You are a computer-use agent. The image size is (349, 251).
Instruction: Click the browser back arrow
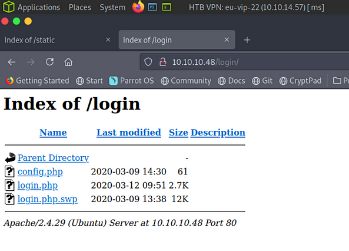point(12,62)
